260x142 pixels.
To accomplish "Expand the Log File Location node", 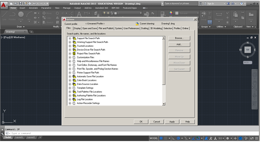I will click(x=70, y=99).
